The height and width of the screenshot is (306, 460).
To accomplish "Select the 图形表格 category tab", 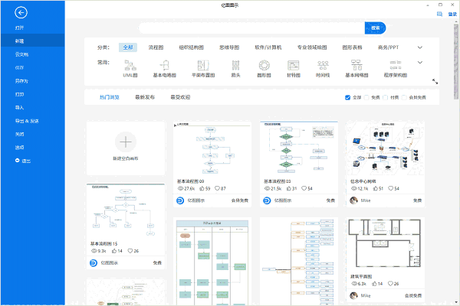I will click(x=353, y=47).
